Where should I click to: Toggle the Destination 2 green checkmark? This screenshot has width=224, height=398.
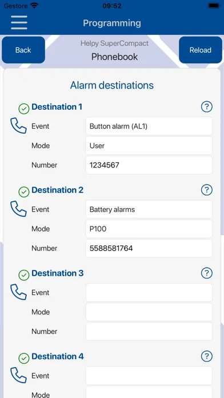click(x=24, y=192)
